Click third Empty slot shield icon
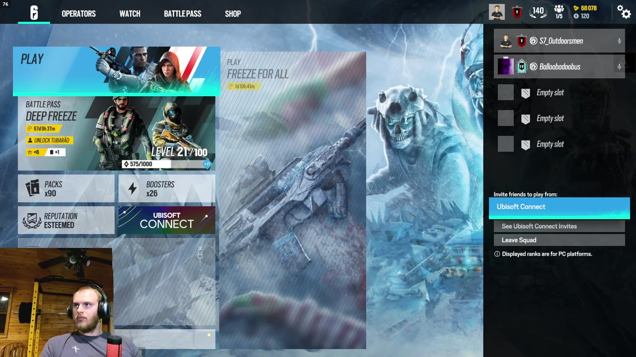The width and height of the screenshot is (636, 357). coord(525,144)
